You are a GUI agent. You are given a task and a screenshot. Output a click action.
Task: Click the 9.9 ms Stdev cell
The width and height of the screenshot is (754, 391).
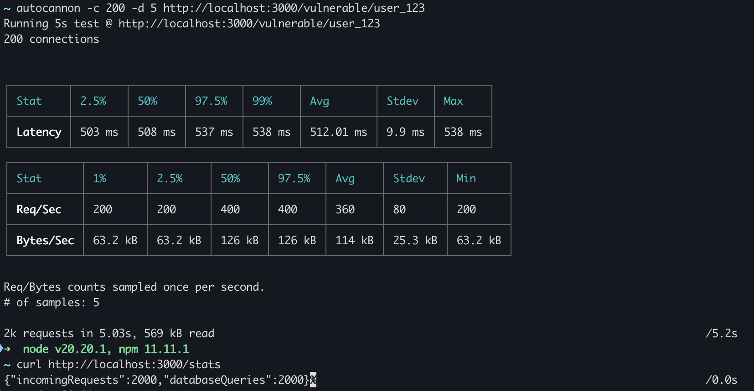pyautogui.click(x=405, y=132)
